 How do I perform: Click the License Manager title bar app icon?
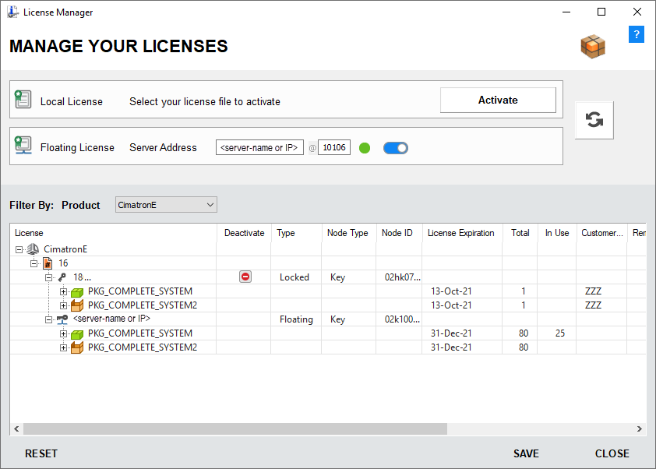point(13,12)
